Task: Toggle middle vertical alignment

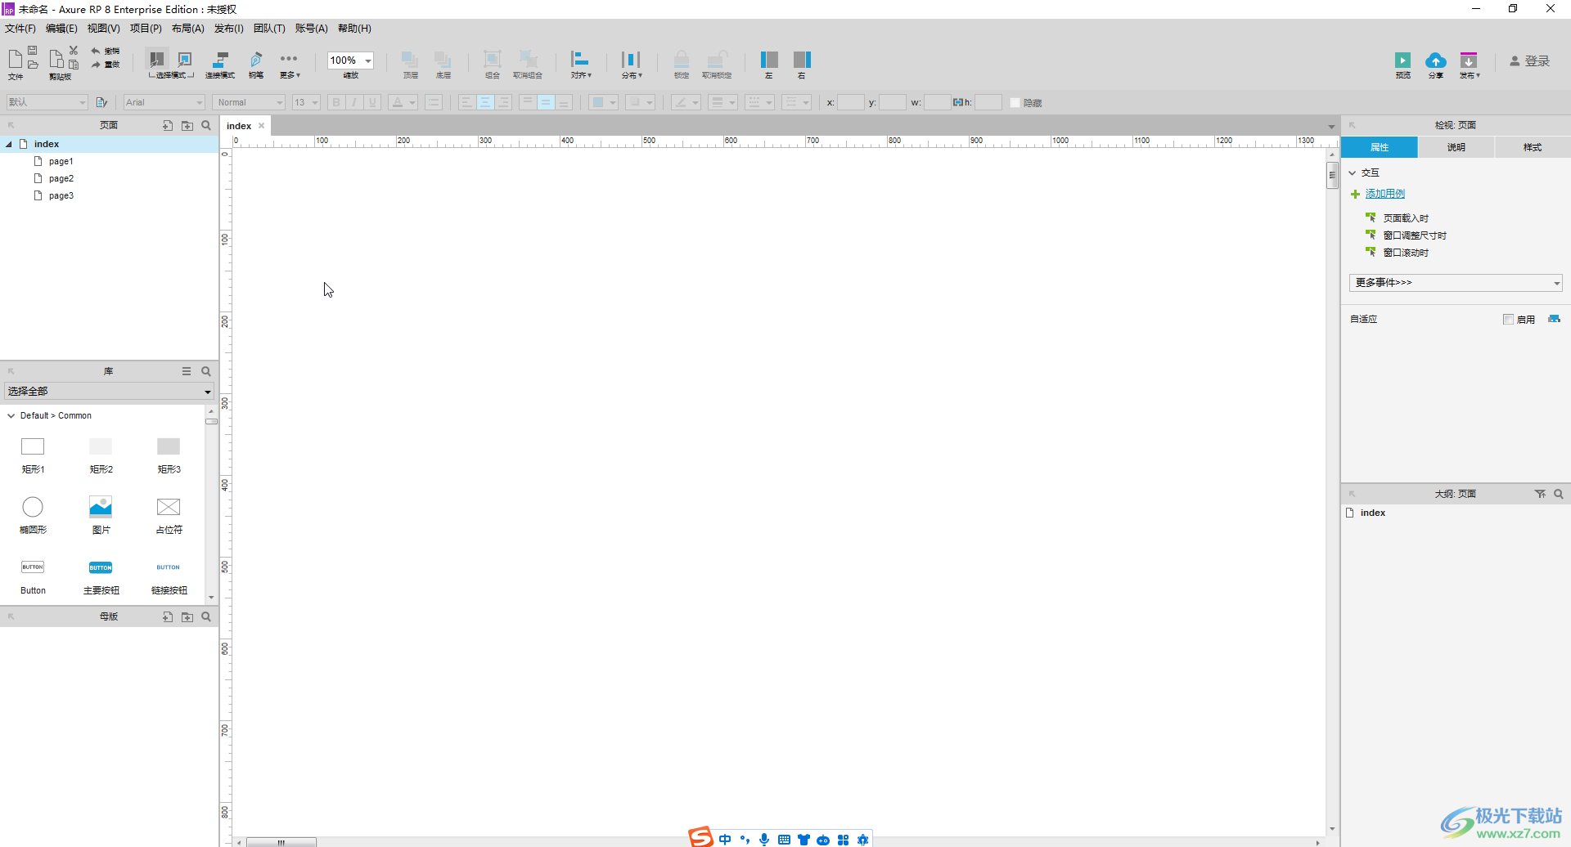Action: pyautogui.click(x=545, y=102)
